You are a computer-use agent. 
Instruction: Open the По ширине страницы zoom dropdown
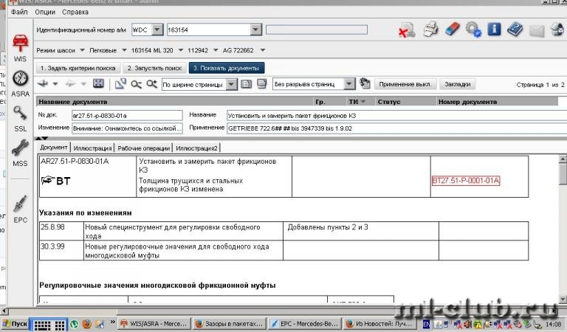click(231, 84)
